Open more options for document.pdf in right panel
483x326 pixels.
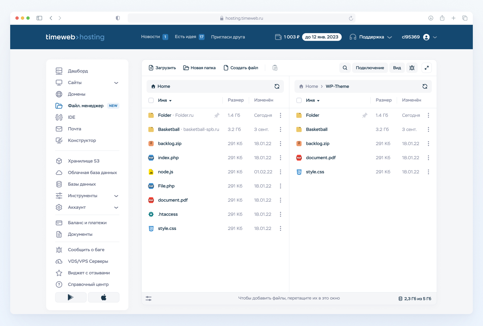pyautogui.click(x=428, y=158)
